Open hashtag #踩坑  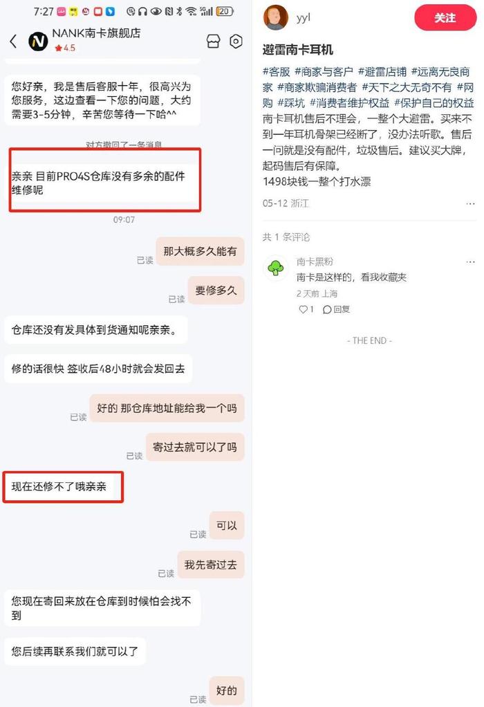[x=291, y=103]
